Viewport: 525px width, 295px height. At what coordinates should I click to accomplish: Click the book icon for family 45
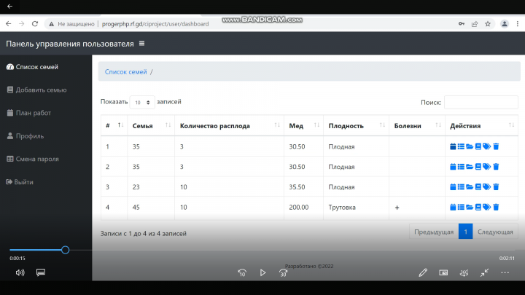tap(478, 208)
